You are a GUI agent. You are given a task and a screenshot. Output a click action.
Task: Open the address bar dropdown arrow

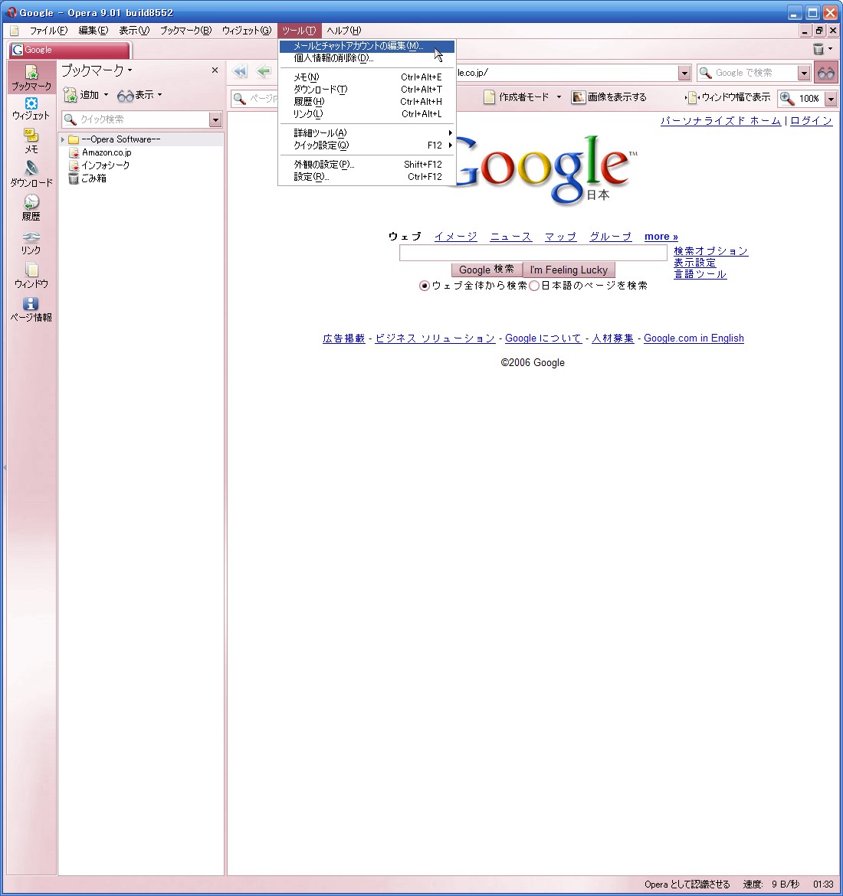[684, 73]
